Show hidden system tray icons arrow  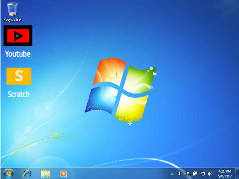tap(172, 174)
